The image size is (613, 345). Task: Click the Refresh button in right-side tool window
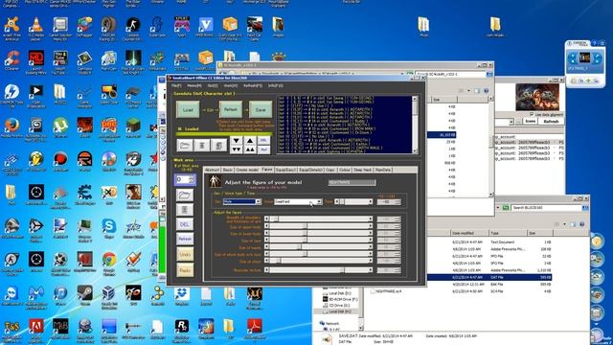551,122
